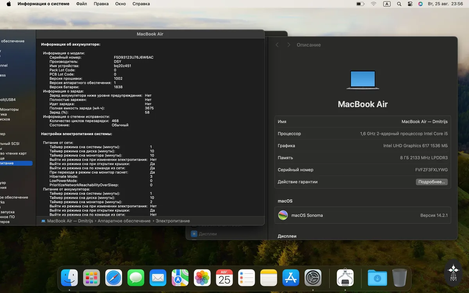Click macOS Версия 14.2.1 text
469x293 pixels.
click(434, 215)
